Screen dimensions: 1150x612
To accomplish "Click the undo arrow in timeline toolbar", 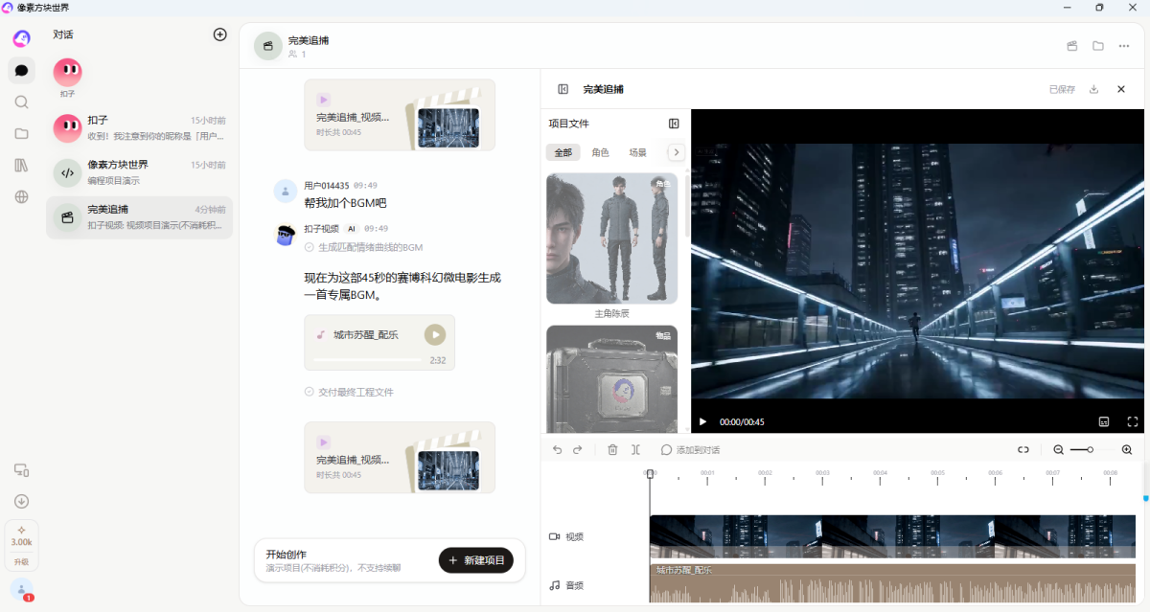I will [558, 449].
